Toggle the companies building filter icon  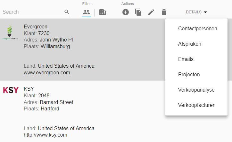(x=103, y=12)
